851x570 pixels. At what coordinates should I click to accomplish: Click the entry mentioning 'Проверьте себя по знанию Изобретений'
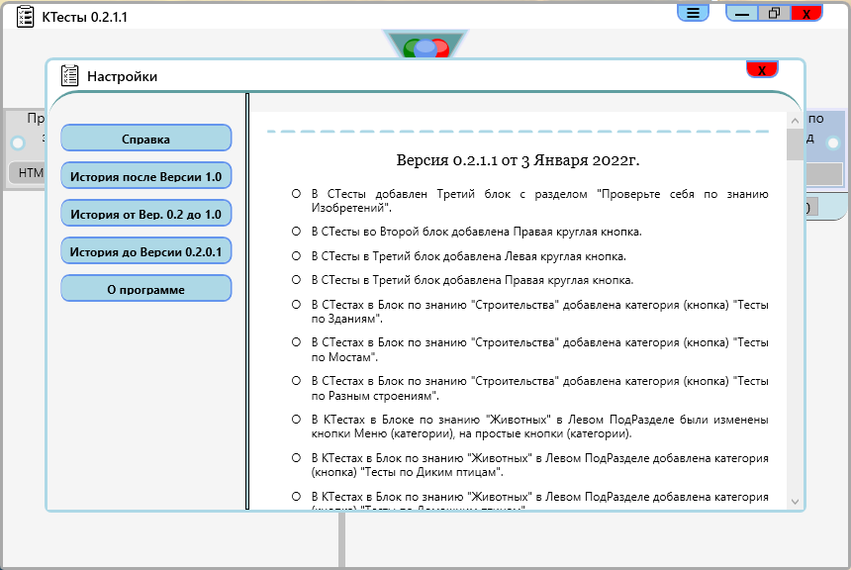[x=539, y=201]
